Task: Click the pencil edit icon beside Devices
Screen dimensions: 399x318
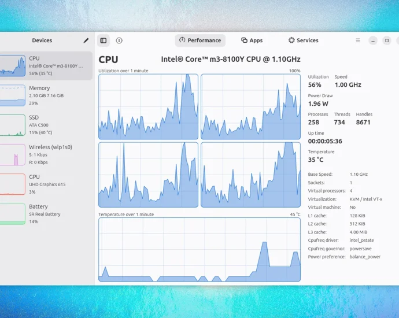Action: [x=86, y=40]
